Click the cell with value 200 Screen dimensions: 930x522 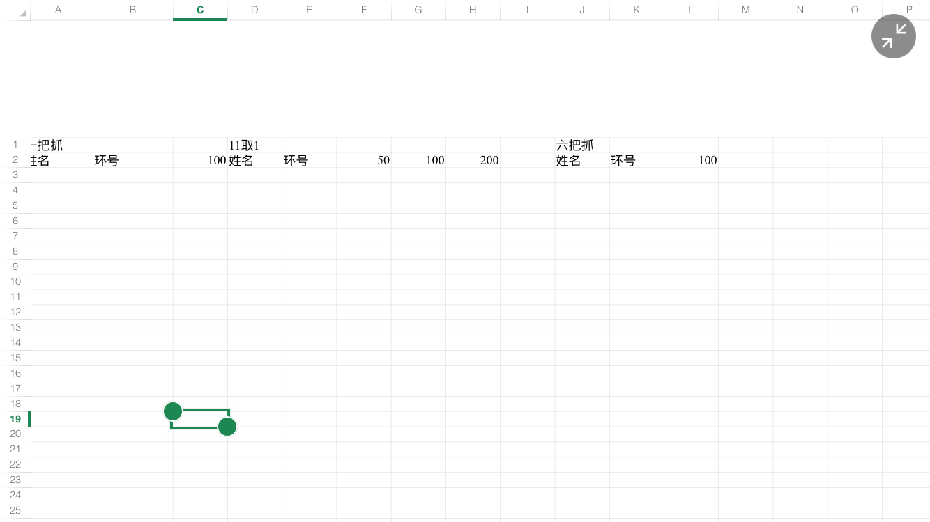[473, 160]
